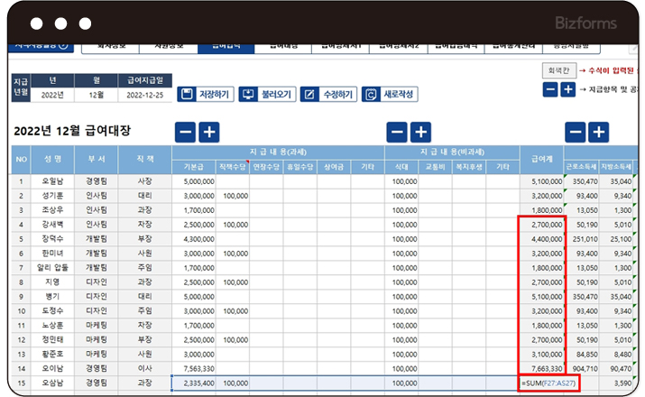The height and width of the screenshot is (397, 645).
Task: Click minus button above 근로소득세 column
Action: 576,132
